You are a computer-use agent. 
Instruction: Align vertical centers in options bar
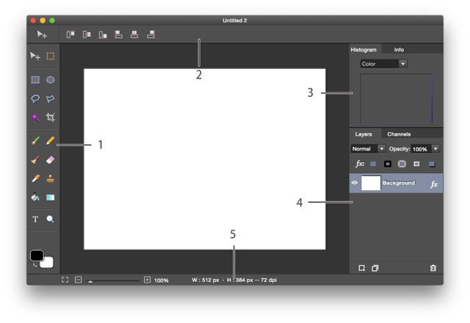87,35
